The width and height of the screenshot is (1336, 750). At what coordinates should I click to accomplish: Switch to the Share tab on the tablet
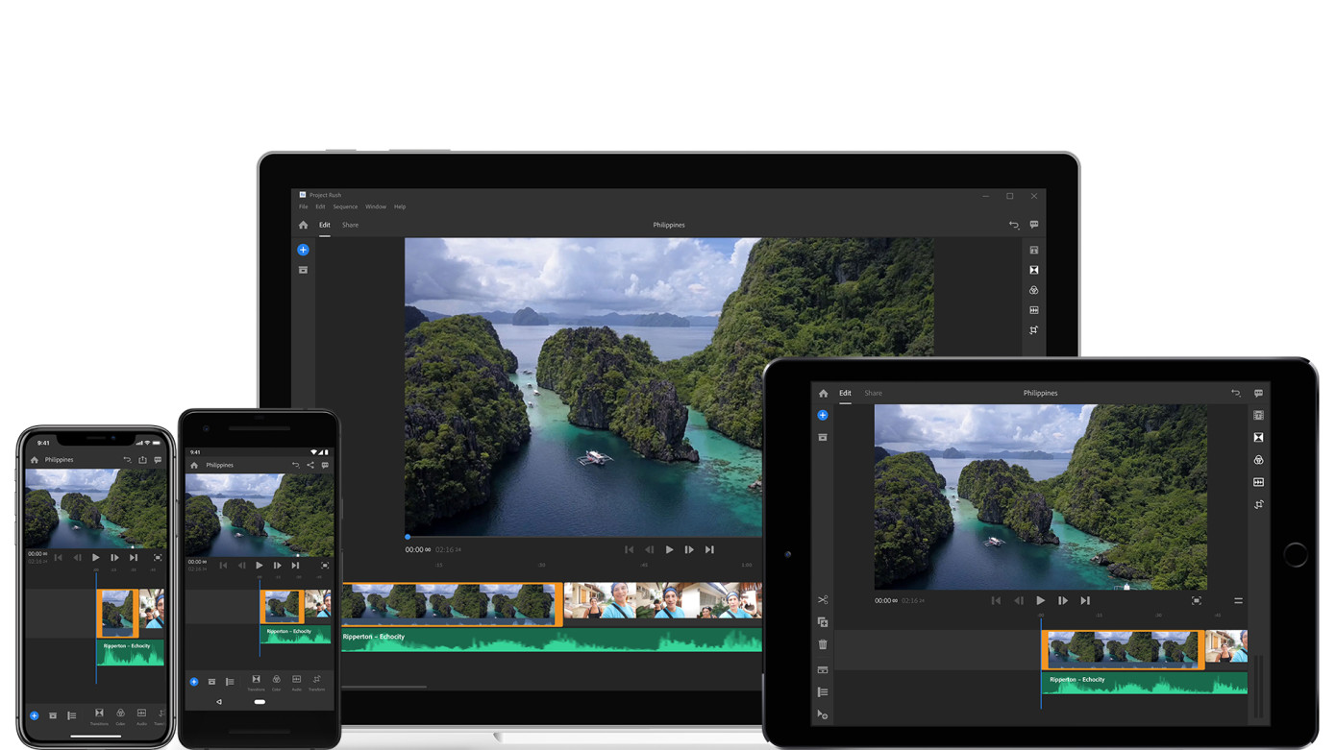873,393
